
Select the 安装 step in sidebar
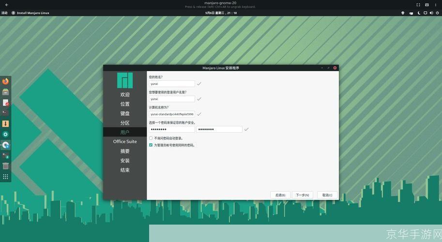[125, 161]
